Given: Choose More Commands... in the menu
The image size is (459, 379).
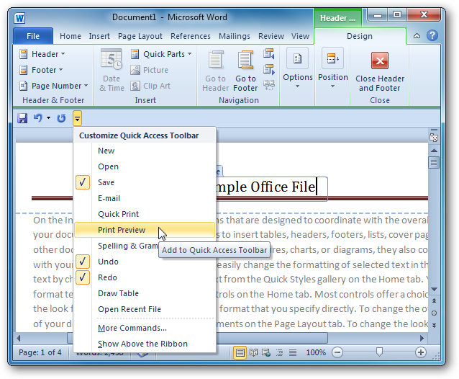Looking at the screenshot, I should click(x=145, y=328).
